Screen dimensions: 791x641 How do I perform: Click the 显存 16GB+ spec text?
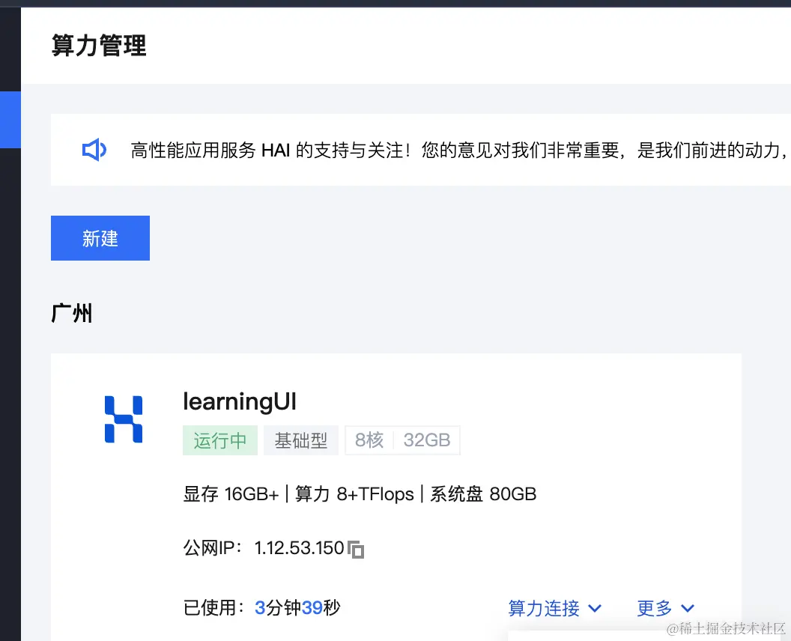[x=231, y=493]
